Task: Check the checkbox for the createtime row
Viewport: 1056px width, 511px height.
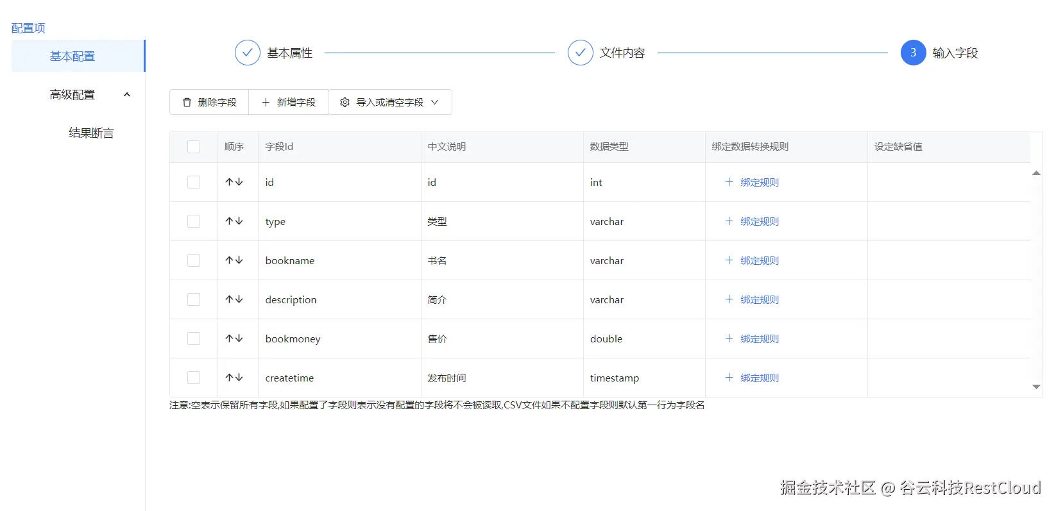Action: click(194, 378)
